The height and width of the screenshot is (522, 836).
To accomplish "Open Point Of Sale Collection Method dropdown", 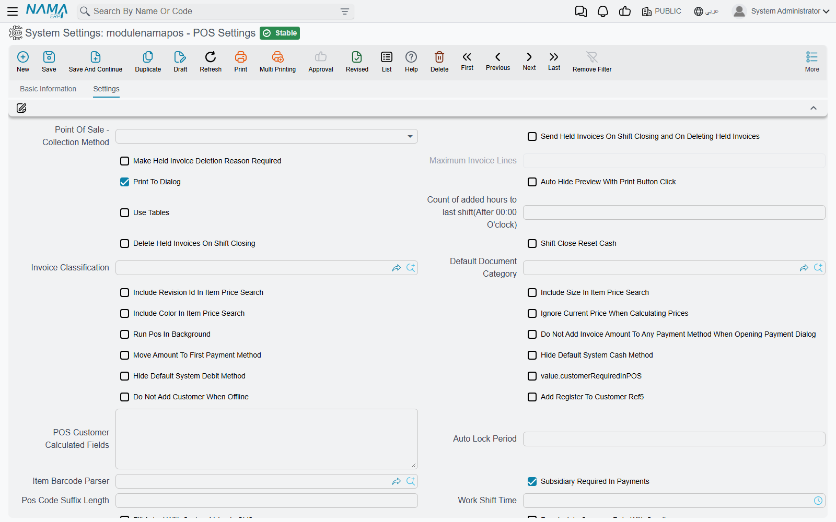I will (266, 136).
